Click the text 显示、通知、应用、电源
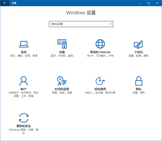 (x=24, y=56)
